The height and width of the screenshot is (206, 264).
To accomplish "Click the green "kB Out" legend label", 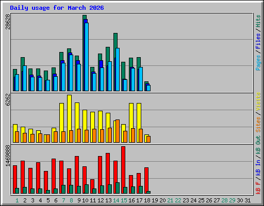I will (258, 146).
